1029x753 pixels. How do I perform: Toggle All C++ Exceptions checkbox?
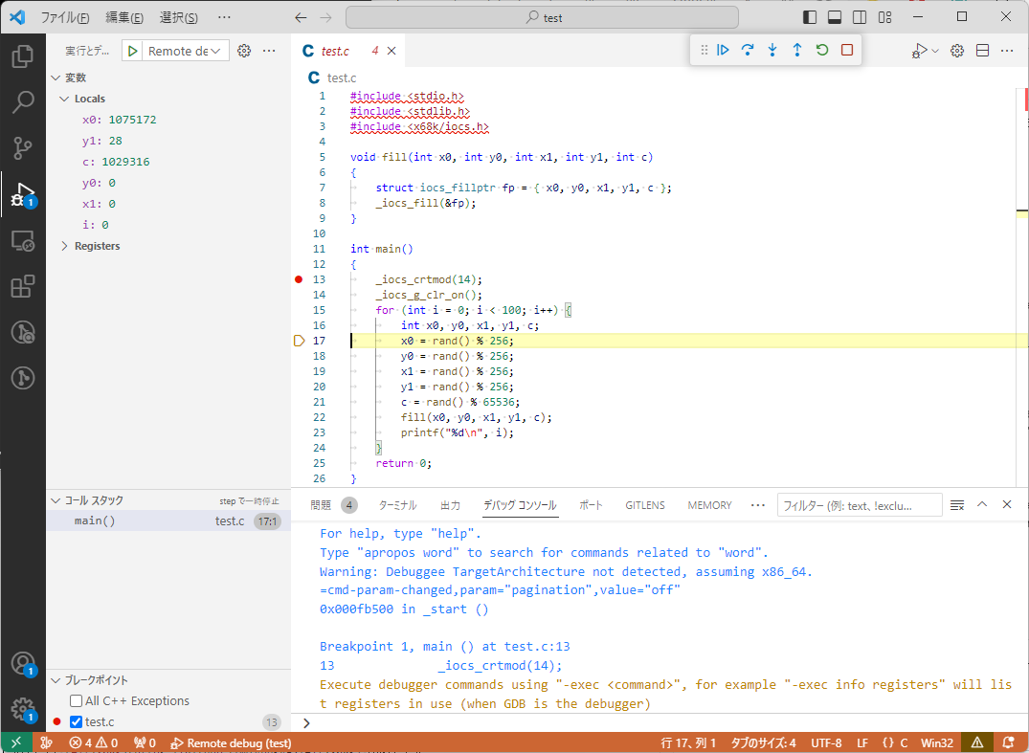77,701
